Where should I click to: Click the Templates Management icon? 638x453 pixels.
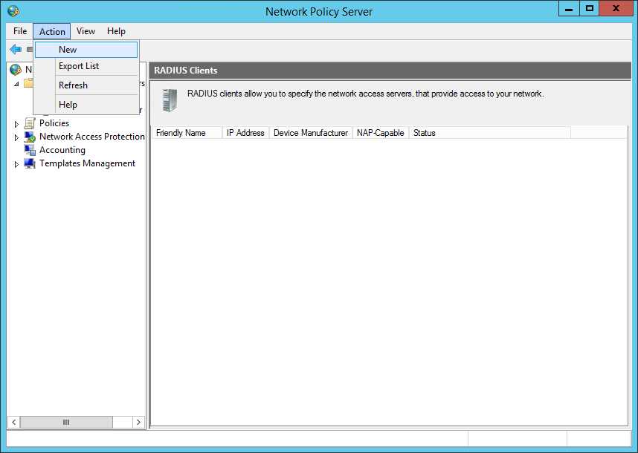click(x=30, y=163)
